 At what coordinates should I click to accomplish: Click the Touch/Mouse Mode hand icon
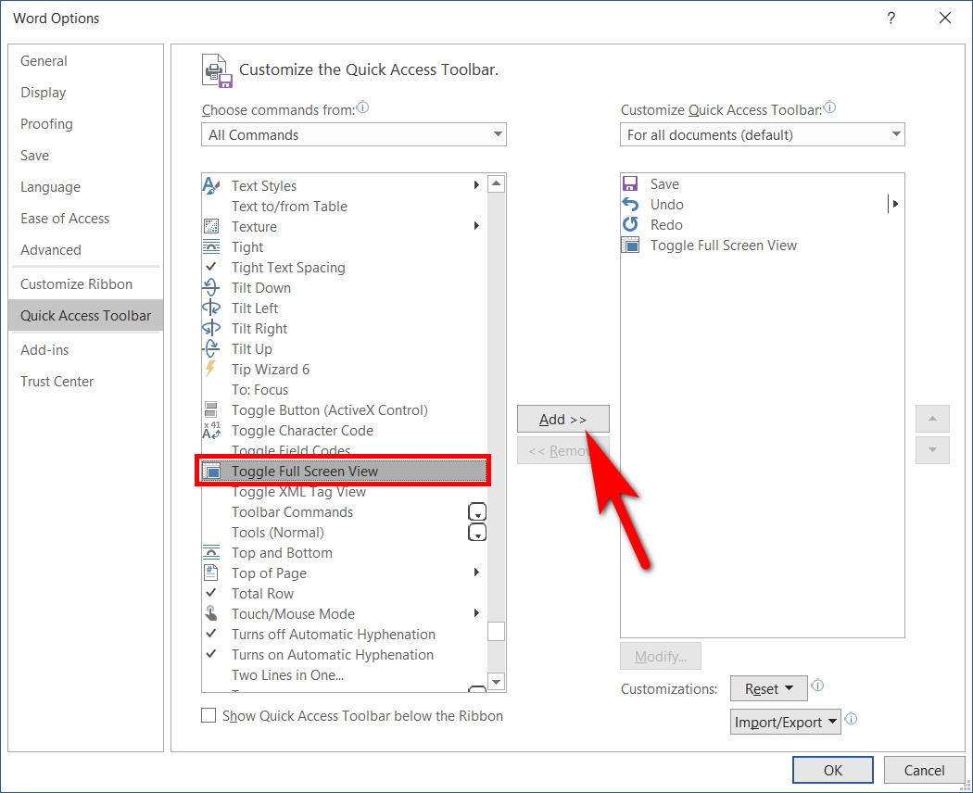pyautogui.click(x=211, y=613)
